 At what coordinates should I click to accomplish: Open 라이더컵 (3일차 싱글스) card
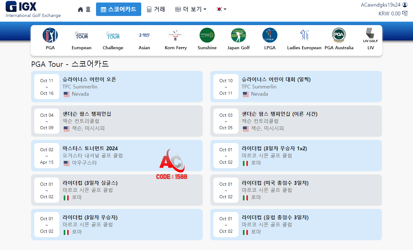[117, 190]
